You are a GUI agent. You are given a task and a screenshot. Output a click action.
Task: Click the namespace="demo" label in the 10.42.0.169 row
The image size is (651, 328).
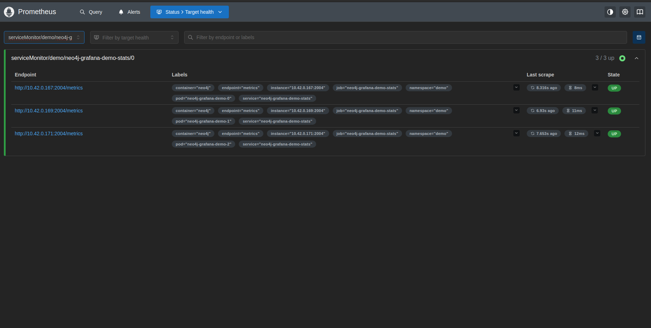coord(429,111)
